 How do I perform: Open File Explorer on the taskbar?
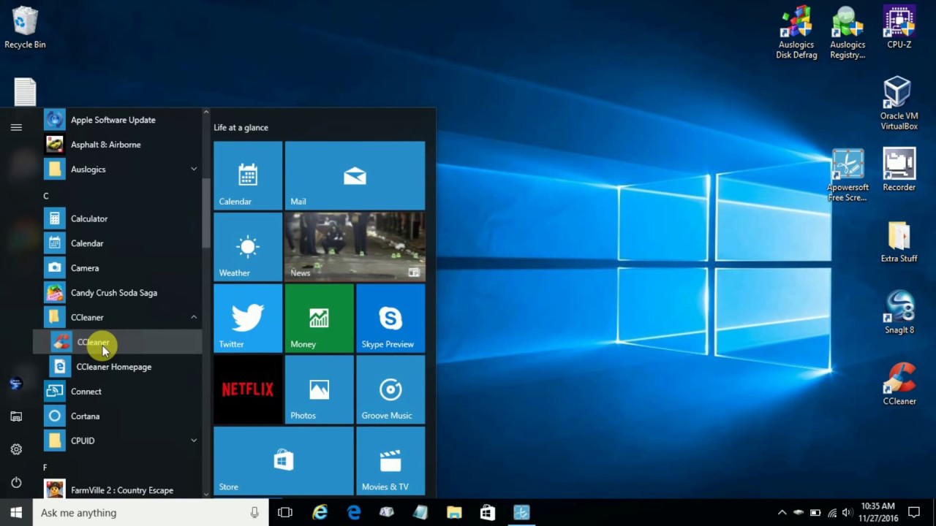[x=454, y=513]
